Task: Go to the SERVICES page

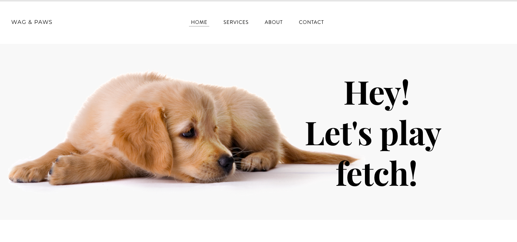Action: (236, 22)
